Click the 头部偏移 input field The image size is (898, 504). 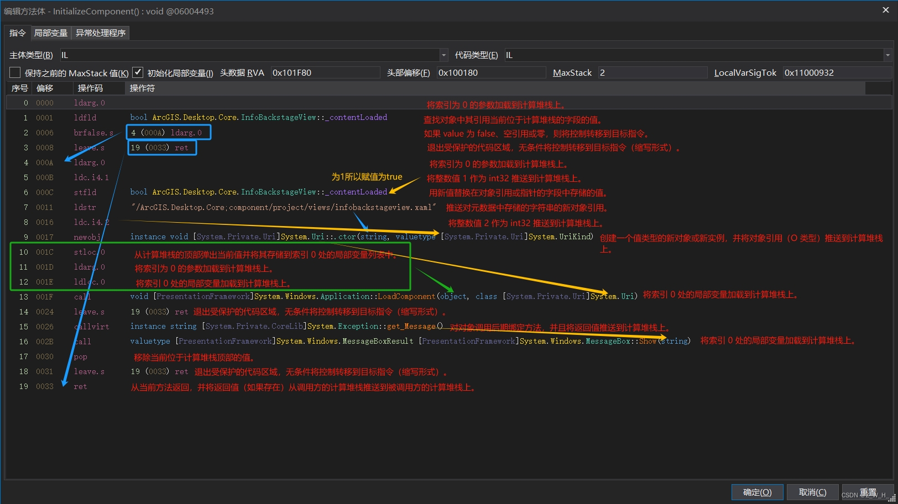(491, 72)
